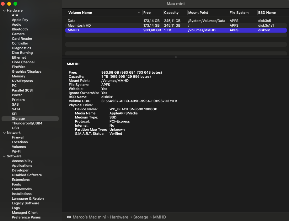The width and height of the screenshot is (289, 221).
Task: Select the MMHD volume row
Action: click(x=176, y=30)
